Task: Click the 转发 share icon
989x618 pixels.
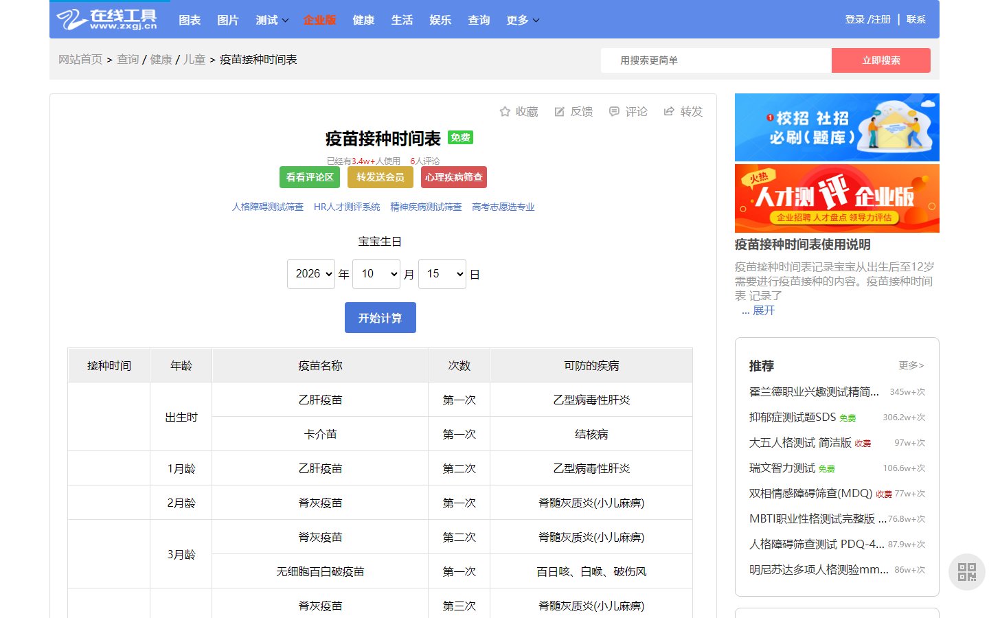Action: [x=669, y=111]
